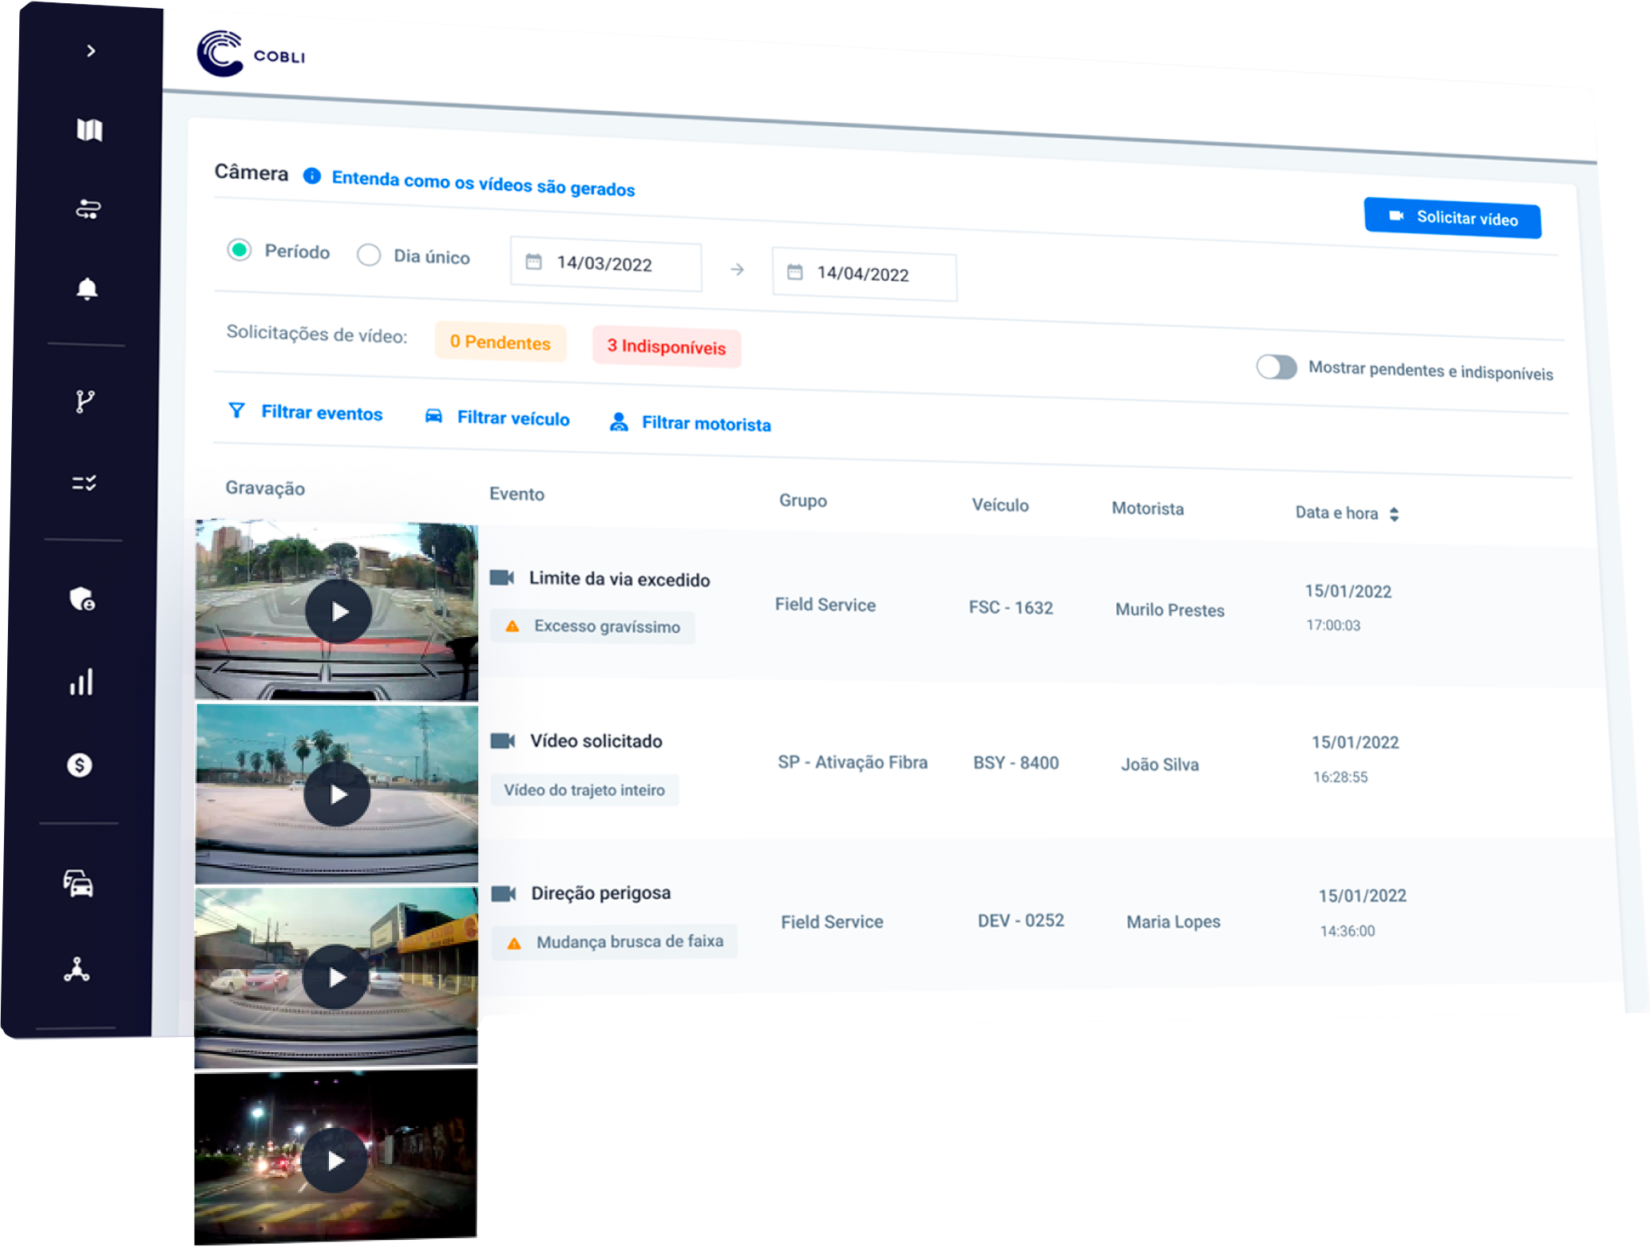Select the Dia único radio button
Image resolution: width=1651 pixels, height=1247 pixels.
[x=369, y=255]
